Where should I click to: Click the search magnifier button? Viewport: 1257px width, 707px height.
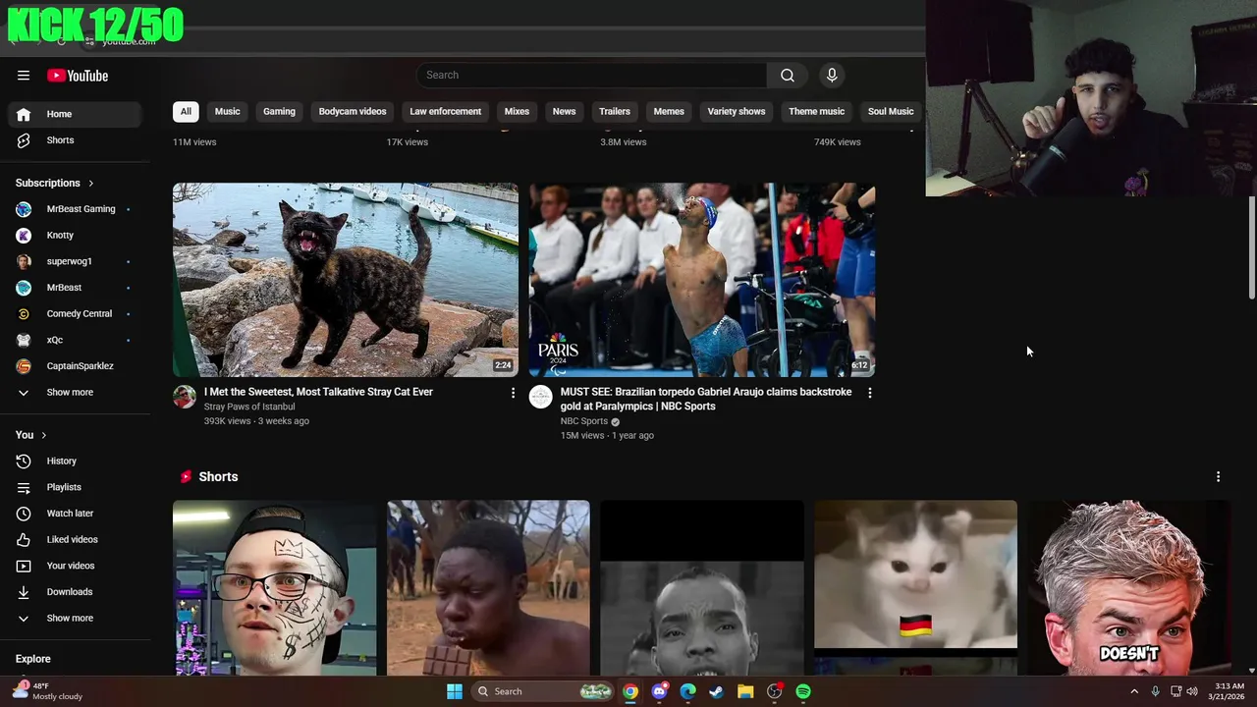[x=788, y=76]
